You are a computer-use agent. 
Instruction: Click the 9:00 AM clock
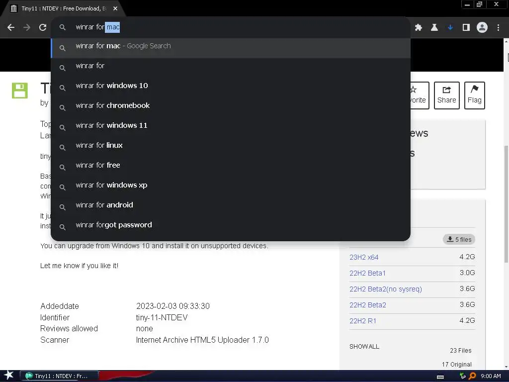(491, 376)
